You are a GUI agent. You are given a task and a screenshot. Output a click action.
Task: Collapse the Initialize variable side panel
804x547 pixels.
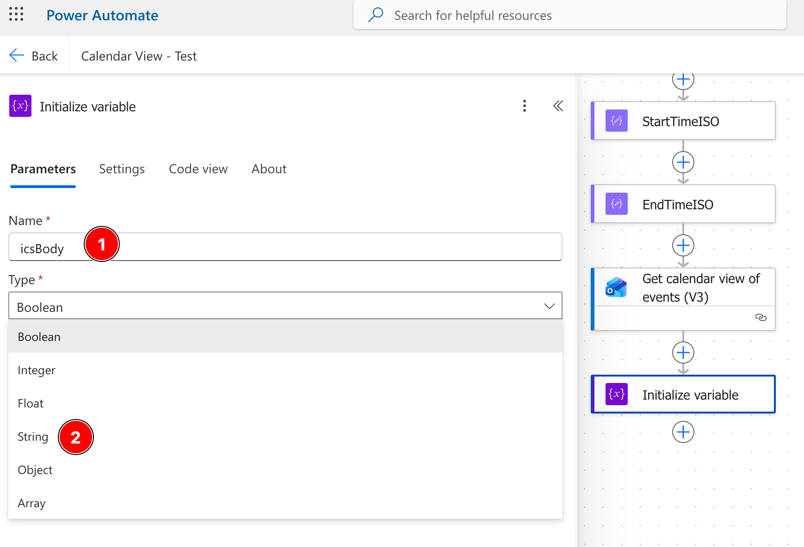click(558, 106)
